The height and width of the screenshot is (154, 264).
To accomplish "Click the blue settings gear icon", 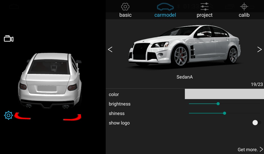I will tap(9, 115).
